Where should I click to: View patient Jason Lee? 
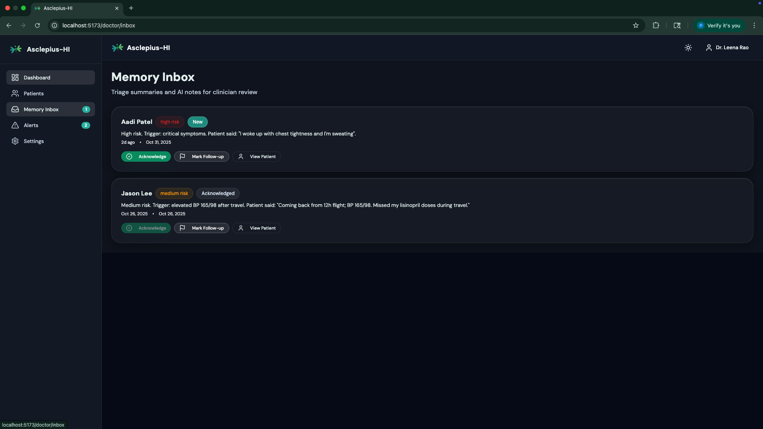point(257,228)
